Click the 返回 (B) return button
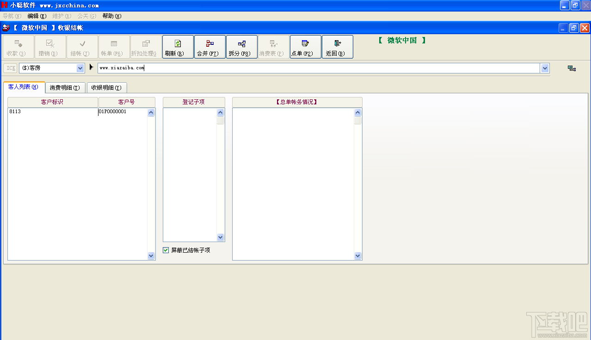This screenshot has width=591, height=340. (338, 47)
